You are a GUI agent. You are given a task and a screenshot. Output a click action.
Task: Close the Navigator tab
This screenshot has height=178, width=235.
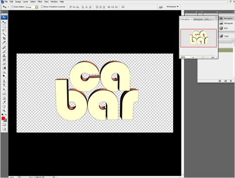[191, 19]
